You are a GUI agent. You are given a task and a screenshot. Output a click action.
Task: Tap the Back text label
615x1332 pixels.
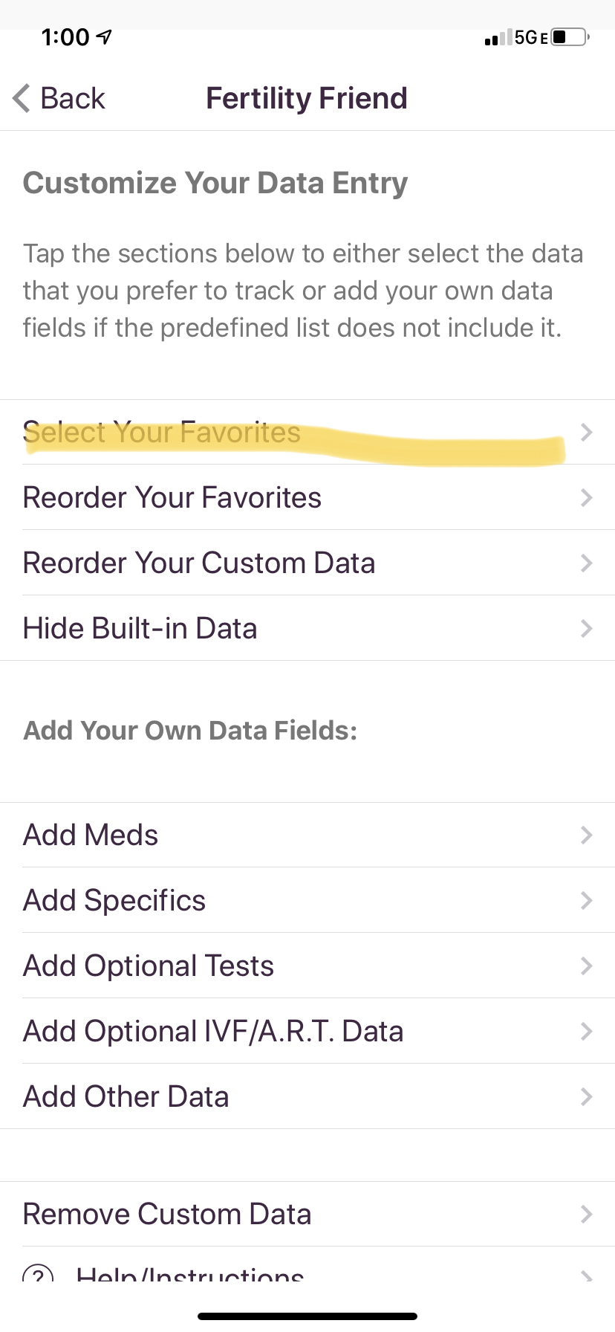pyautogui.click(x=73, y=98)
